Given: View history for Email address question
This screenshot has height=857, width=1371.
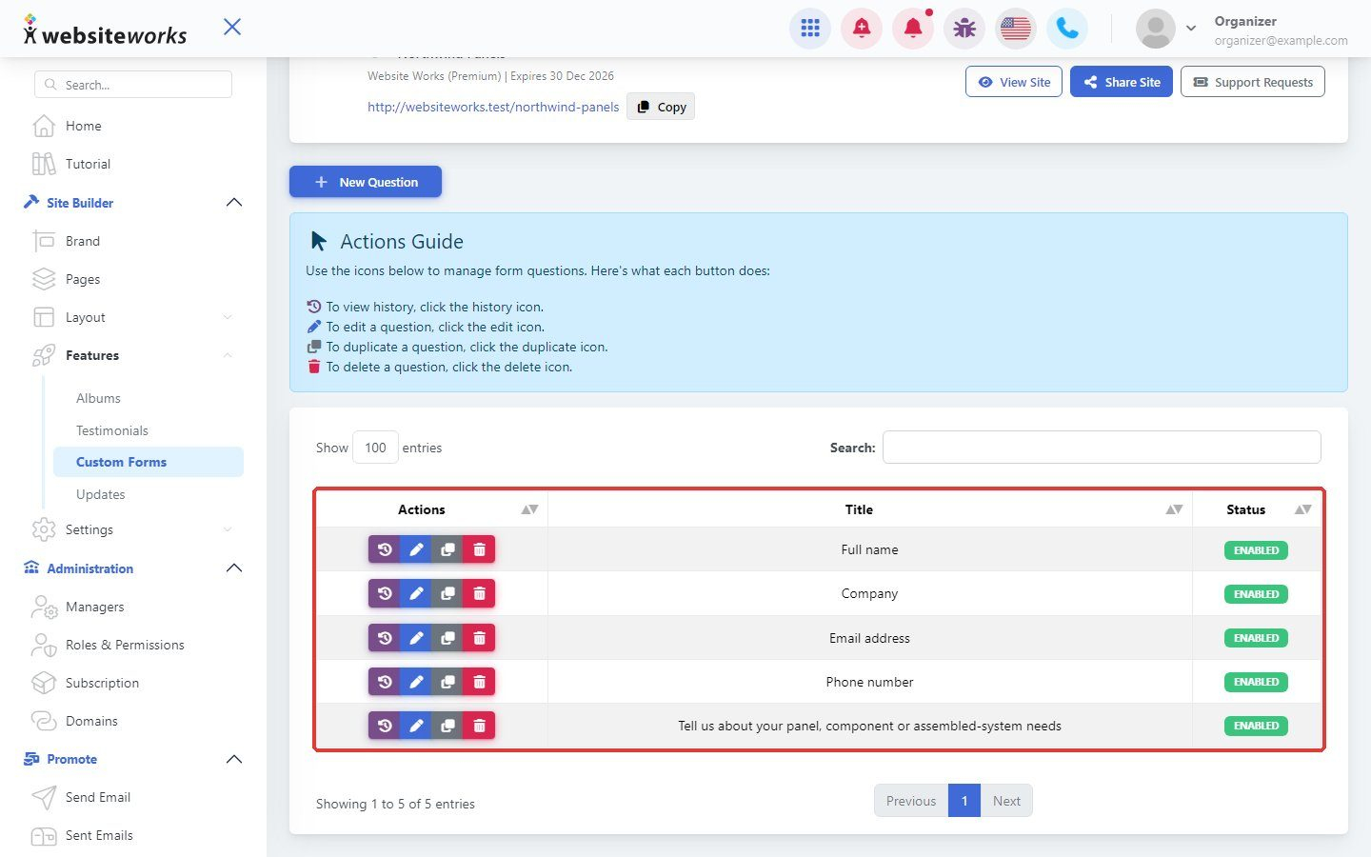Looking at the screenshot, I should click(x=385, y=638).
